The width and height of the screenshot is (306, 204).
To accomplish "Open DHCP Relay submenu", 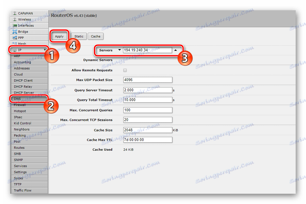I will point(29,87).
